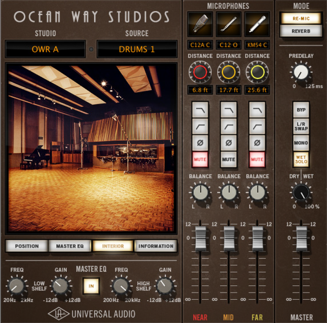Open the Studio selector showing OWR A
Viewport: 327px width, 323px height.
45,49
